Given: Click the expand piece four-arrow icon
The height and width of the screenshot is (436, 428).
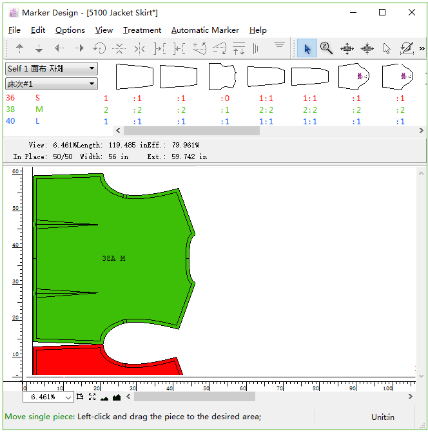Looking at the screenshot, I should [x=347, y=49].
